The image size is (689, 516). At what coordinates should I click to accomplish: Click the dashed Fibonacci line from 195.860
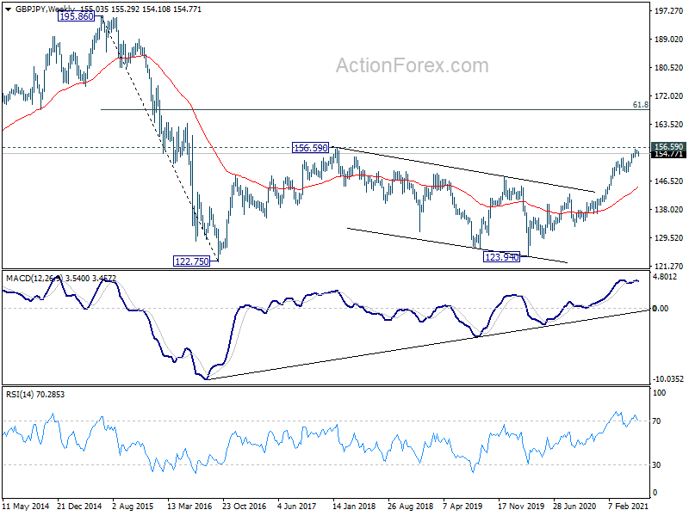pyautogui.click(x=160, y=138)
